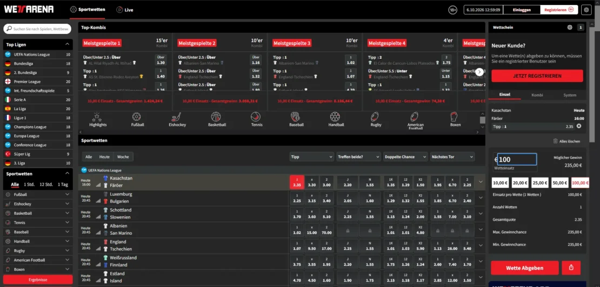Focus the Wetteinsatz stake input

coord(517,160)
